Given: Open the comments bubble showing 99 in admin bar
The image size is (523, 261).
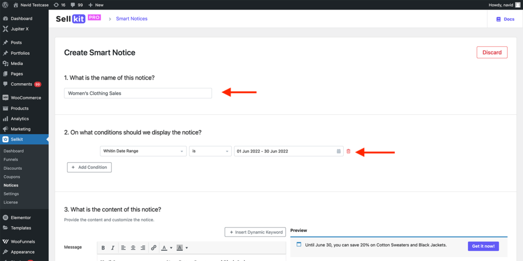Looking at the screenshot, I should click(77, 5).
